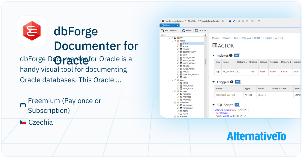The image size is (302, 158).
Task: Click Execute Large Script toolbar button
Action: pyautogui.click(x=209, y=21)
